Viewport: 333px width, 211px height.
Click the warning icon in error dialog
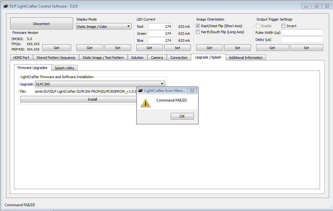pyautogui.click(x=146, y=103)
